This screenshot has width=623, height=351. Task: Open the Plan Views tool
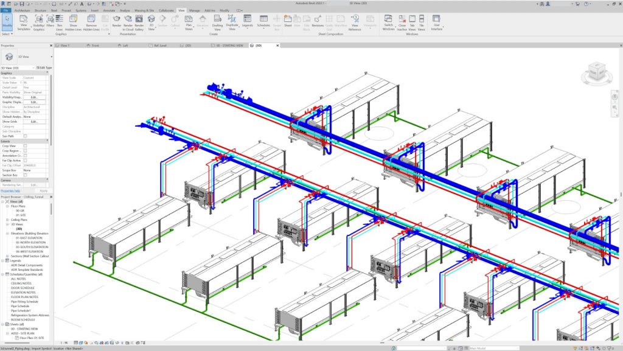coord(189,23)
